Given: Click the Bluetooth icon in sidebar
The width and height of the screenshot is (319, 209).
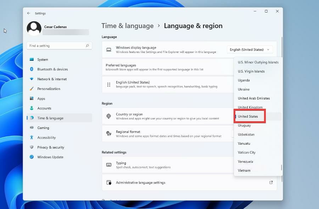Looking at the screenshot, I should click(32, 69).
